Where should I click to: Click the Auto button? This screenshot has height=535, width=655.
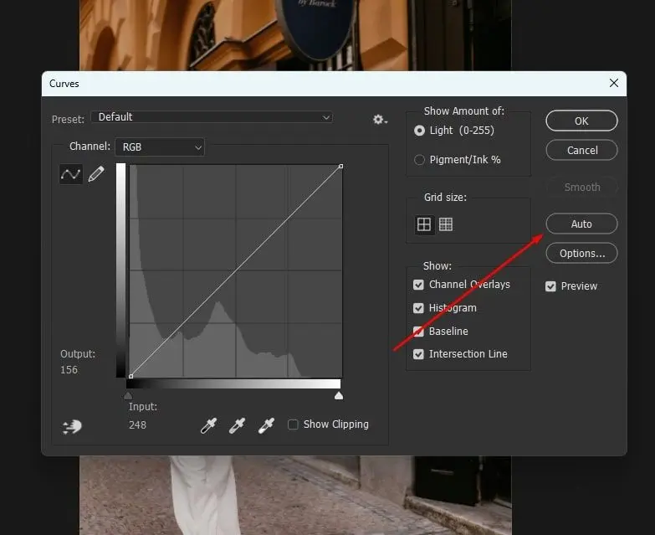click(581, 224)
